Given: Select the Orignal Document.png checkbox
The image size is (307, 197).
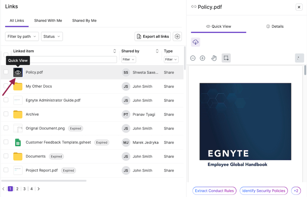Looking at the screenshot, I should (x=6, y=128).
